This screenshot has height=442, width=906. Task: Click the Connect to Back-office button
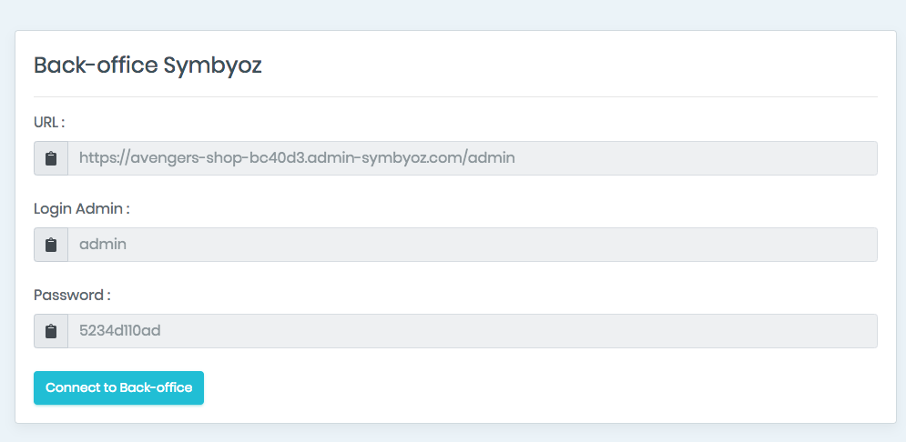(118, 387)
